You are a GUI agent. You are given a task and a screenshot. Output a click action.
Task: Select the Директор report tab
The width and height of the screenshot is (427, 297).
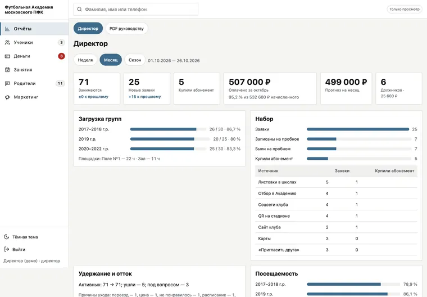click(88, 28)
